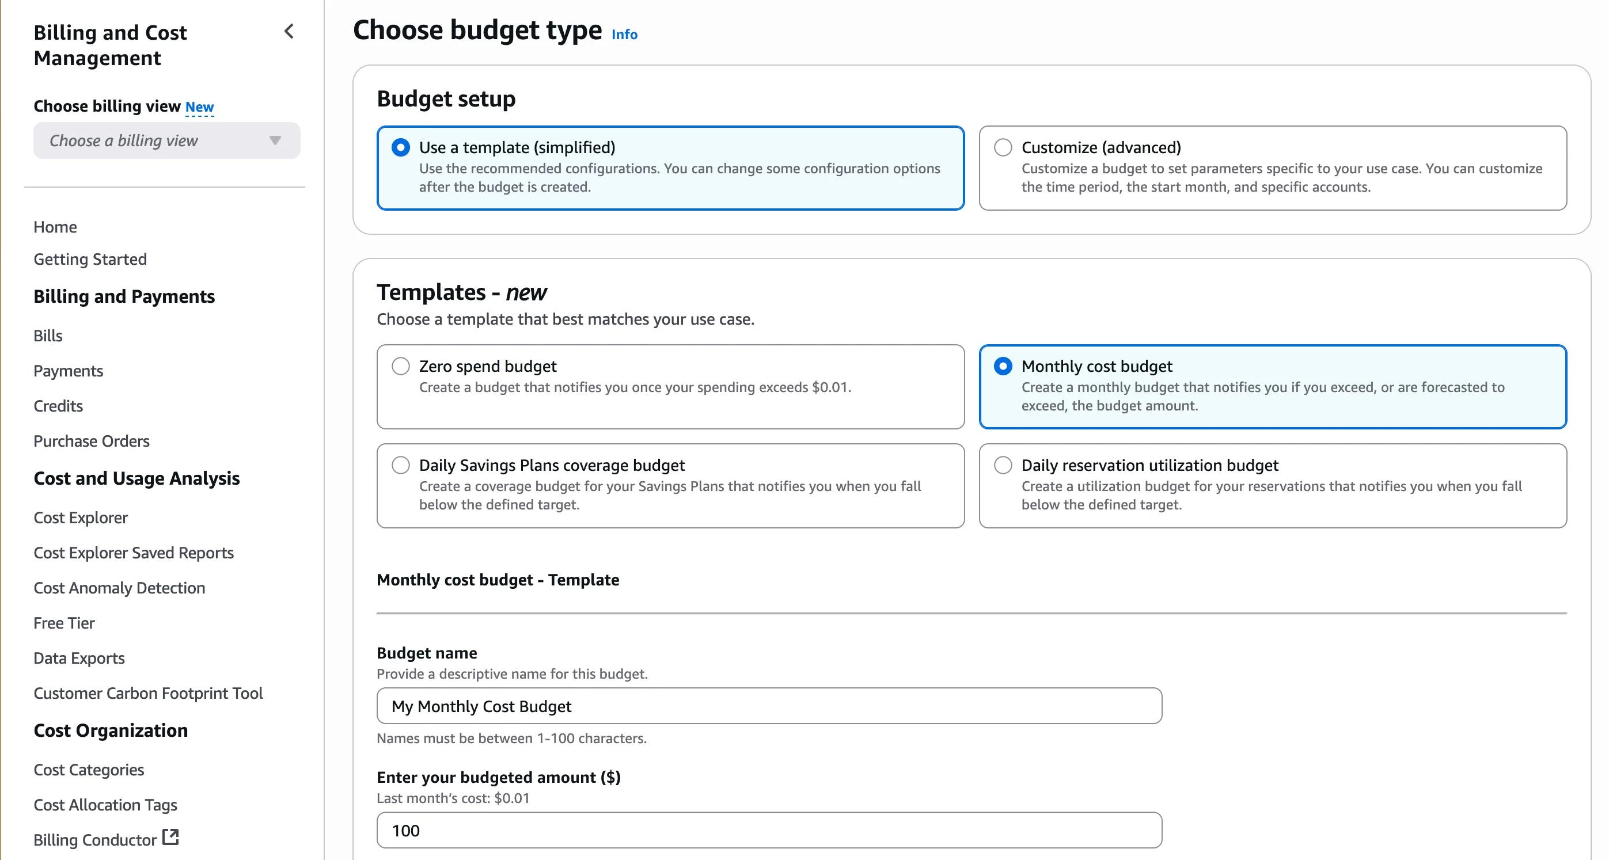Click the New link beside Choose billing view

[x=200, y=107]
